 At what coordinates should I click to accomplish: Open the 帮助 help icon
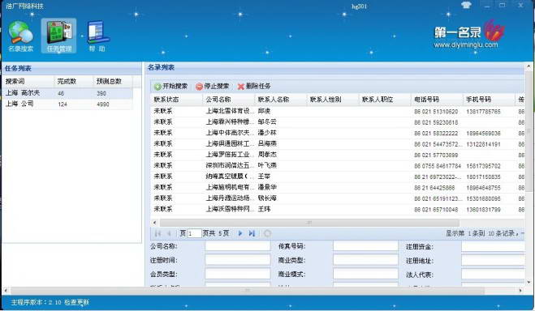click(97, 36)
